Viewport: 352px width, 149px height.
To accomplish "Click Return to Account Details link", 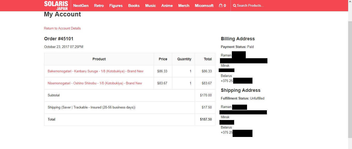I will pyautogui.click(x=62, y=28).
